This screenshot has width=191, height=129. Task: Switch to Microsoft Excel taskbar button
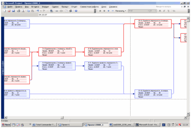coord(147,125)
